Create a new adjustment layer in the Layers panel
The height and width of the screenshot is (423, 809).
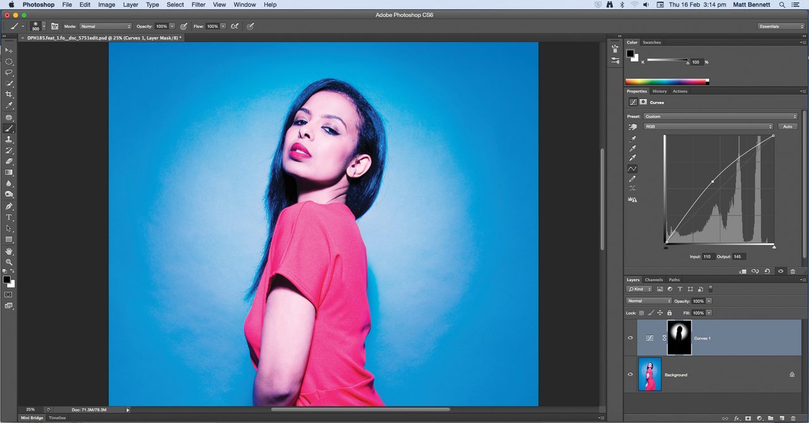click(759, 418)
